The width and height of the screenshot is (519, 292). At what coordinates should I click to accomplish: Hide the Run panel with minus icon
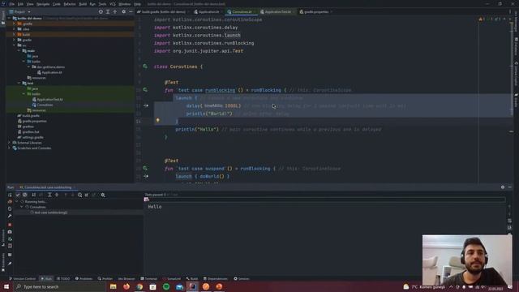[x=510, y=187]
